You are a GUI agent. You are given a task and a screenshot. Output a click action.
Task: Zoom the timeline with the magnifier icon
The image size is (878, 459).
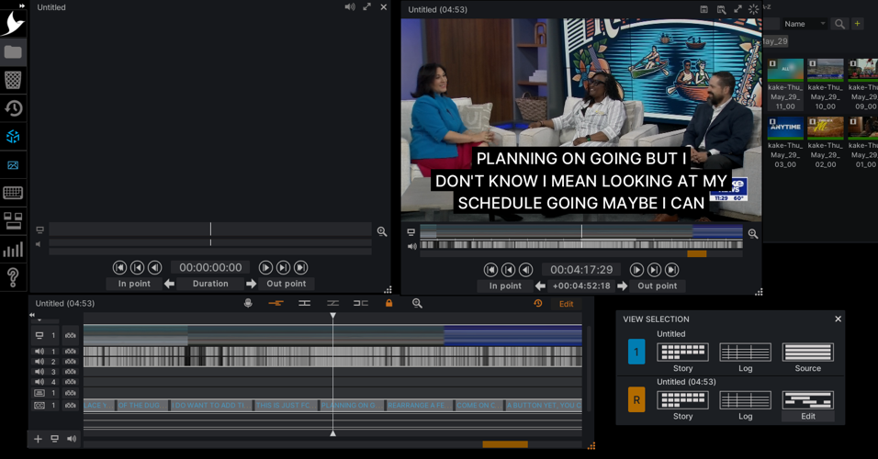pyautogui.click(x=417, y=303)
